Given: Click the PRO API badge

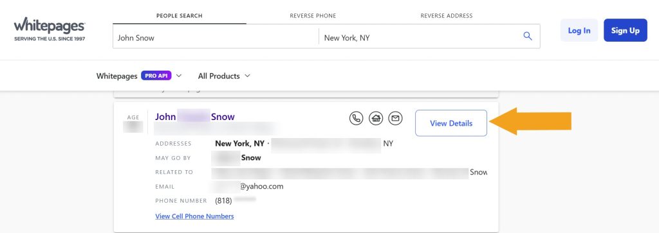Looking at the screenshot, I should (x=156, y=76).
